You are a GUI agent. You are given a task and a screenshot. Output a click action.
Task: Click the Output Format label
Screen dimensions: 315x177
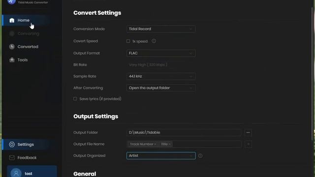click(x=87, y=53)
